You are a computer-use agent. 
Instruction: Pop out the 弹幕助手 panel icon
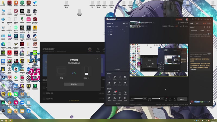click(210, 27)
